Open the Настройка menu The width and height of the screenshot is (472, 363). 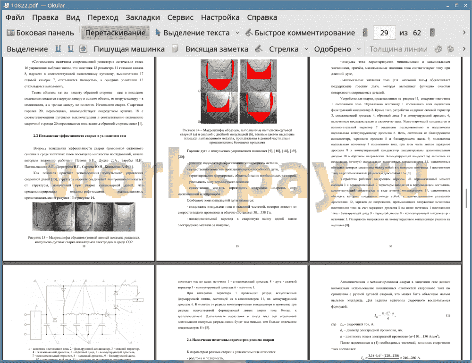pos(220,17)
